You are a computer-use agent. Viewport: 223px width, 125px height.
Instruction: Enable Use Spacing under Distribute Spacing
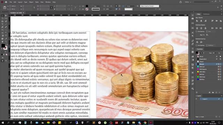pyautogui.click(x=197, y=45)
